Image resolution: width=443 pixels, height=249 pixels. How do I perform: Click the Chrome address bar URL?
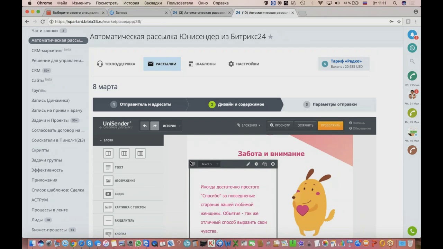coord(98,21)
